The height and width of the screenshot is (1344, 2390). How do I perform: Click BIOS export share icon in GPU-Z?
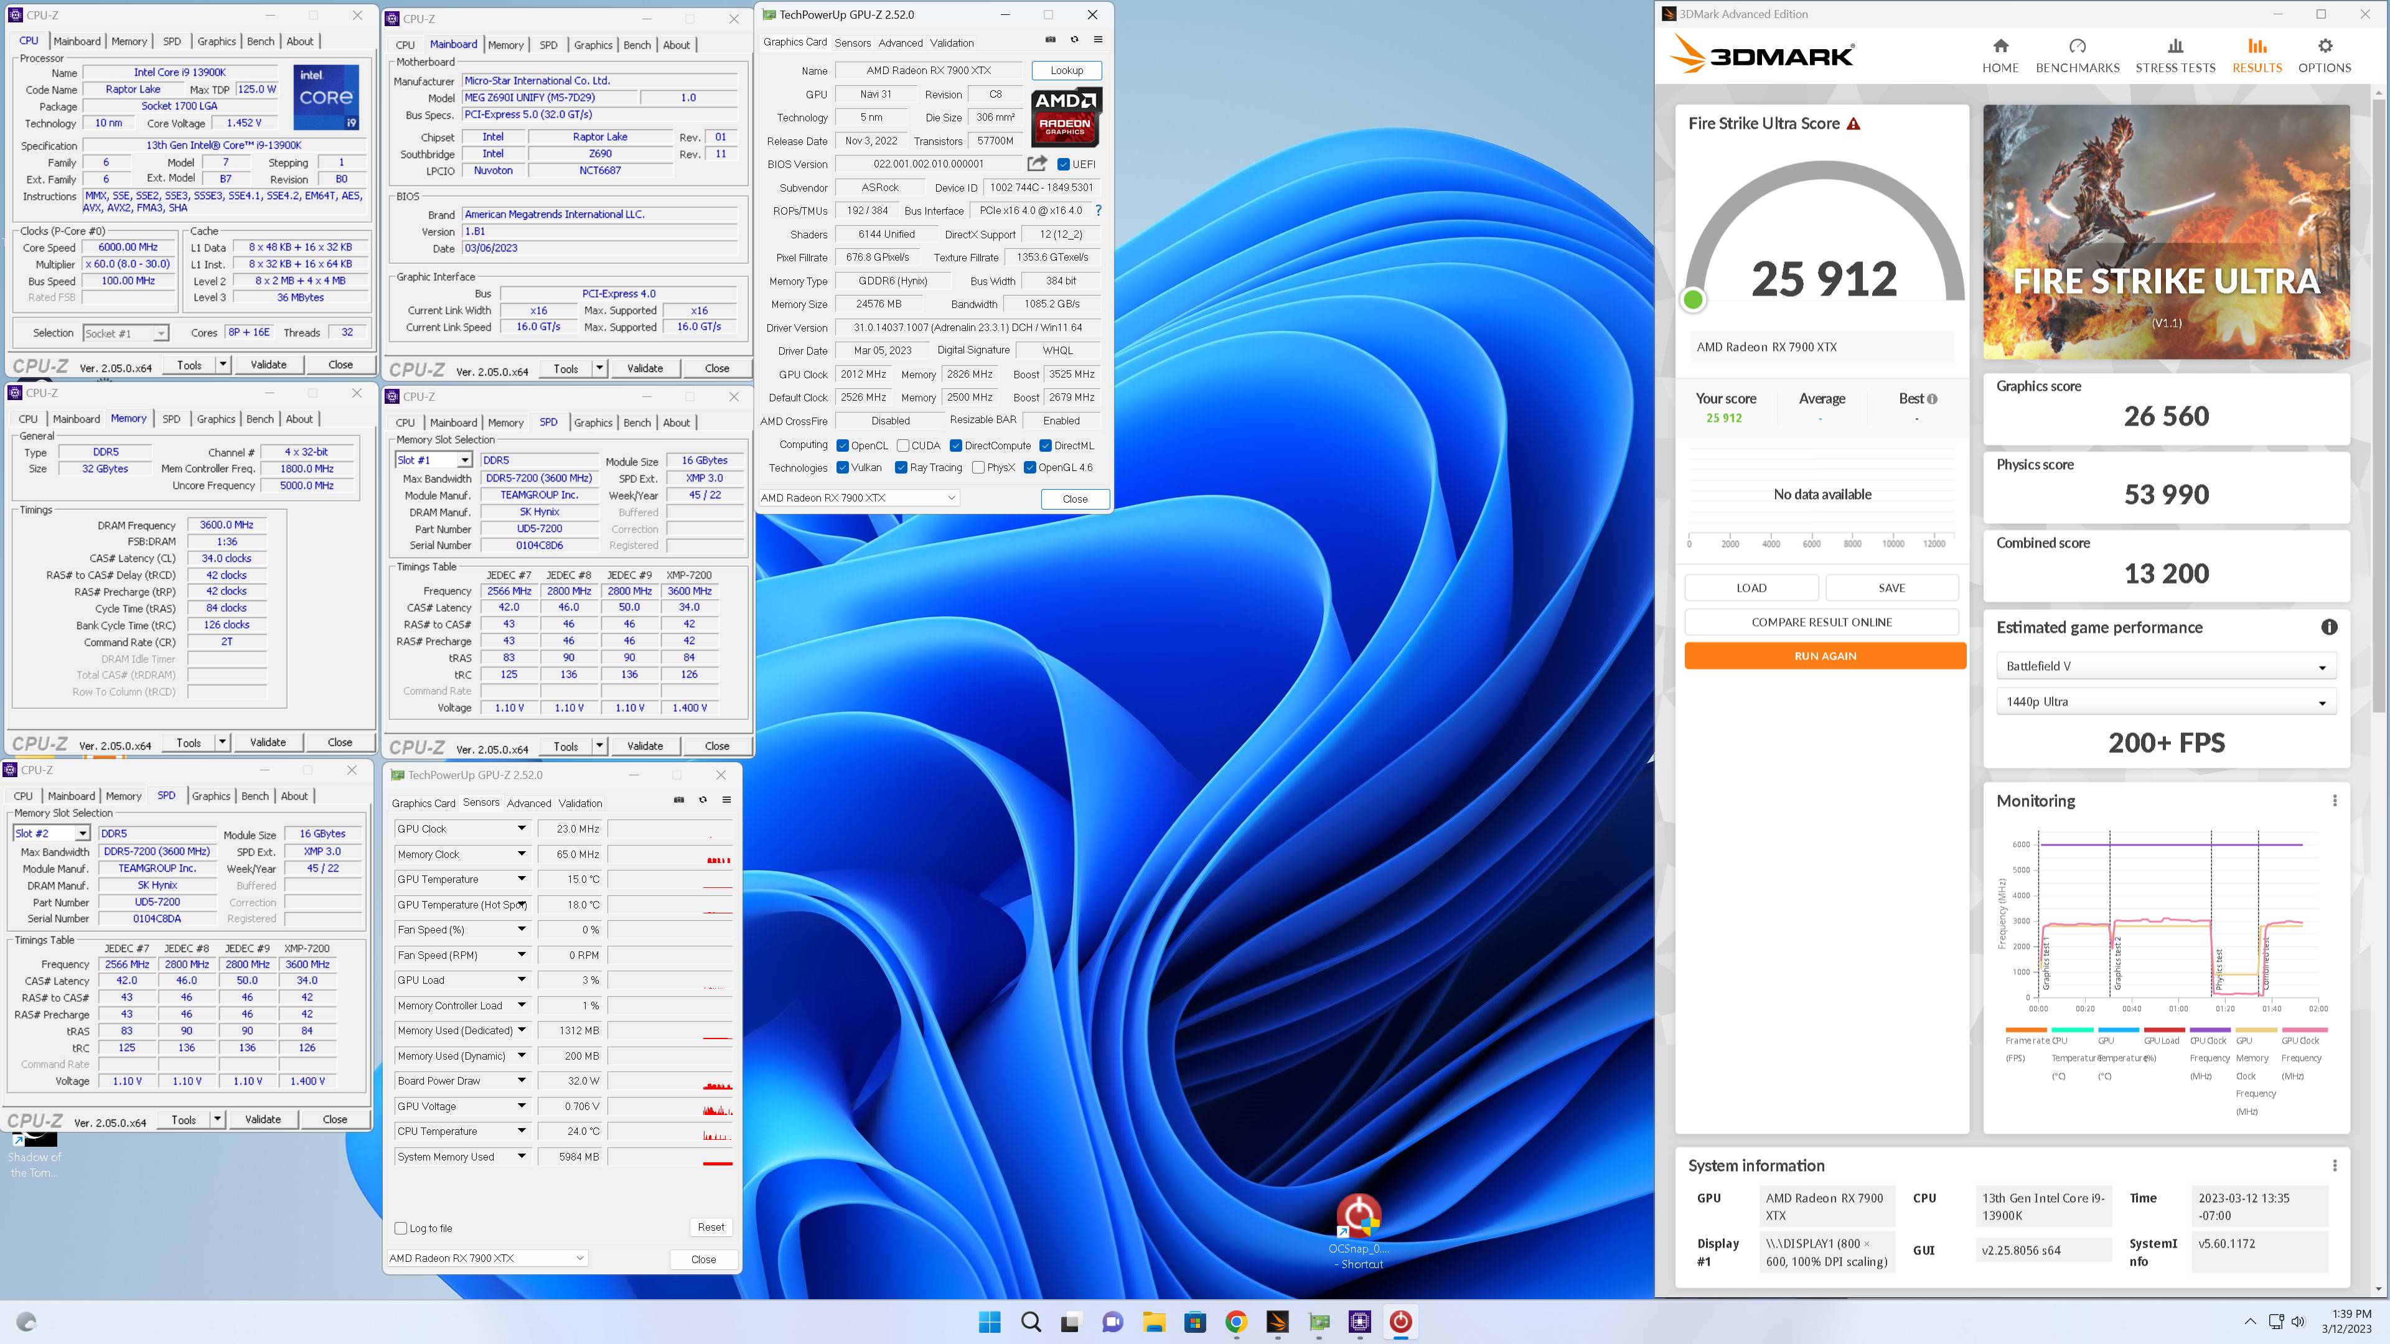click(1036, 163)
